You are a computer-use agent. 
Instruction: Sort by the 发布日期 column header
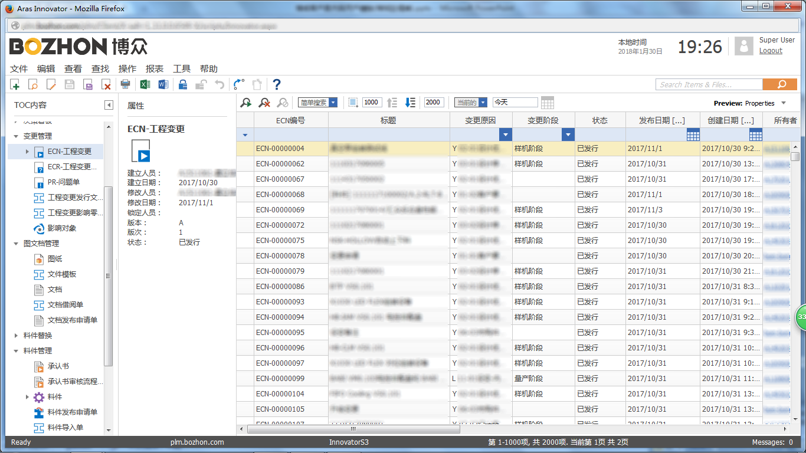[x=663, y=120]
